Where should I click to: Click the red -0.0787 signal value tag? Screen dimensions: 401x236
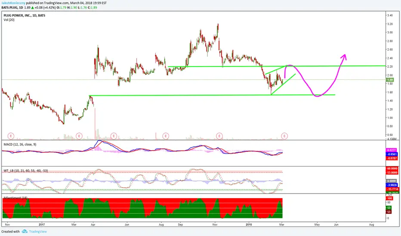(x=392, y=158)
